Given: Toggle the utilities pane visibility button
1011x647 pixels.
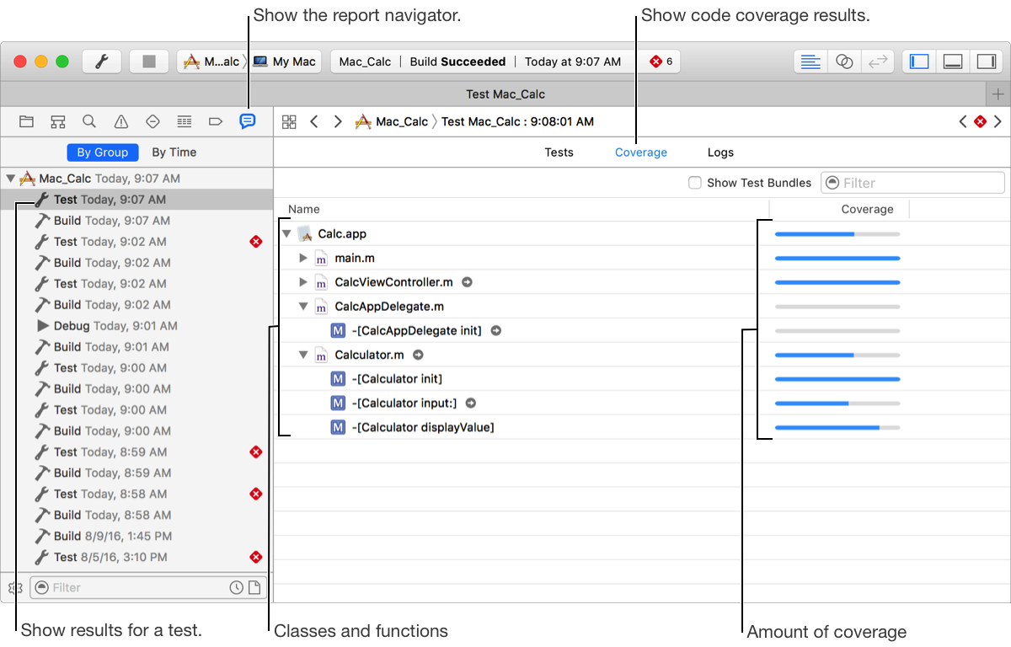Looking at the screenshot, I should [x=985, y=61].
